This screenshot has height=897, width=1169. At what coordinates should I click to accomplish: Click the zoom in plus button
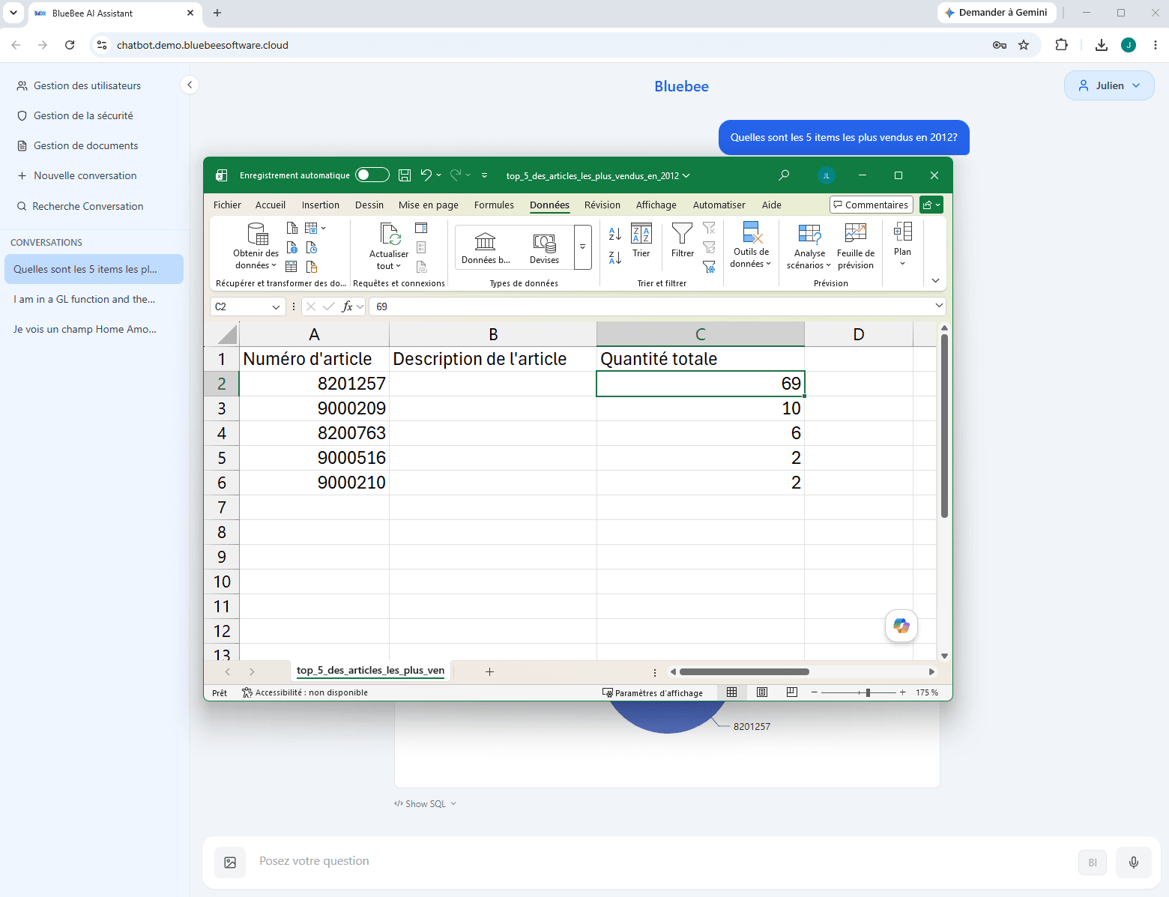point(902,692)
